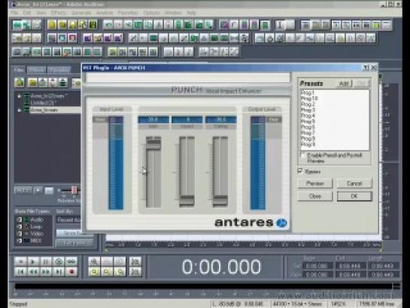Toggle the MIDI file type checkbox

20,240
